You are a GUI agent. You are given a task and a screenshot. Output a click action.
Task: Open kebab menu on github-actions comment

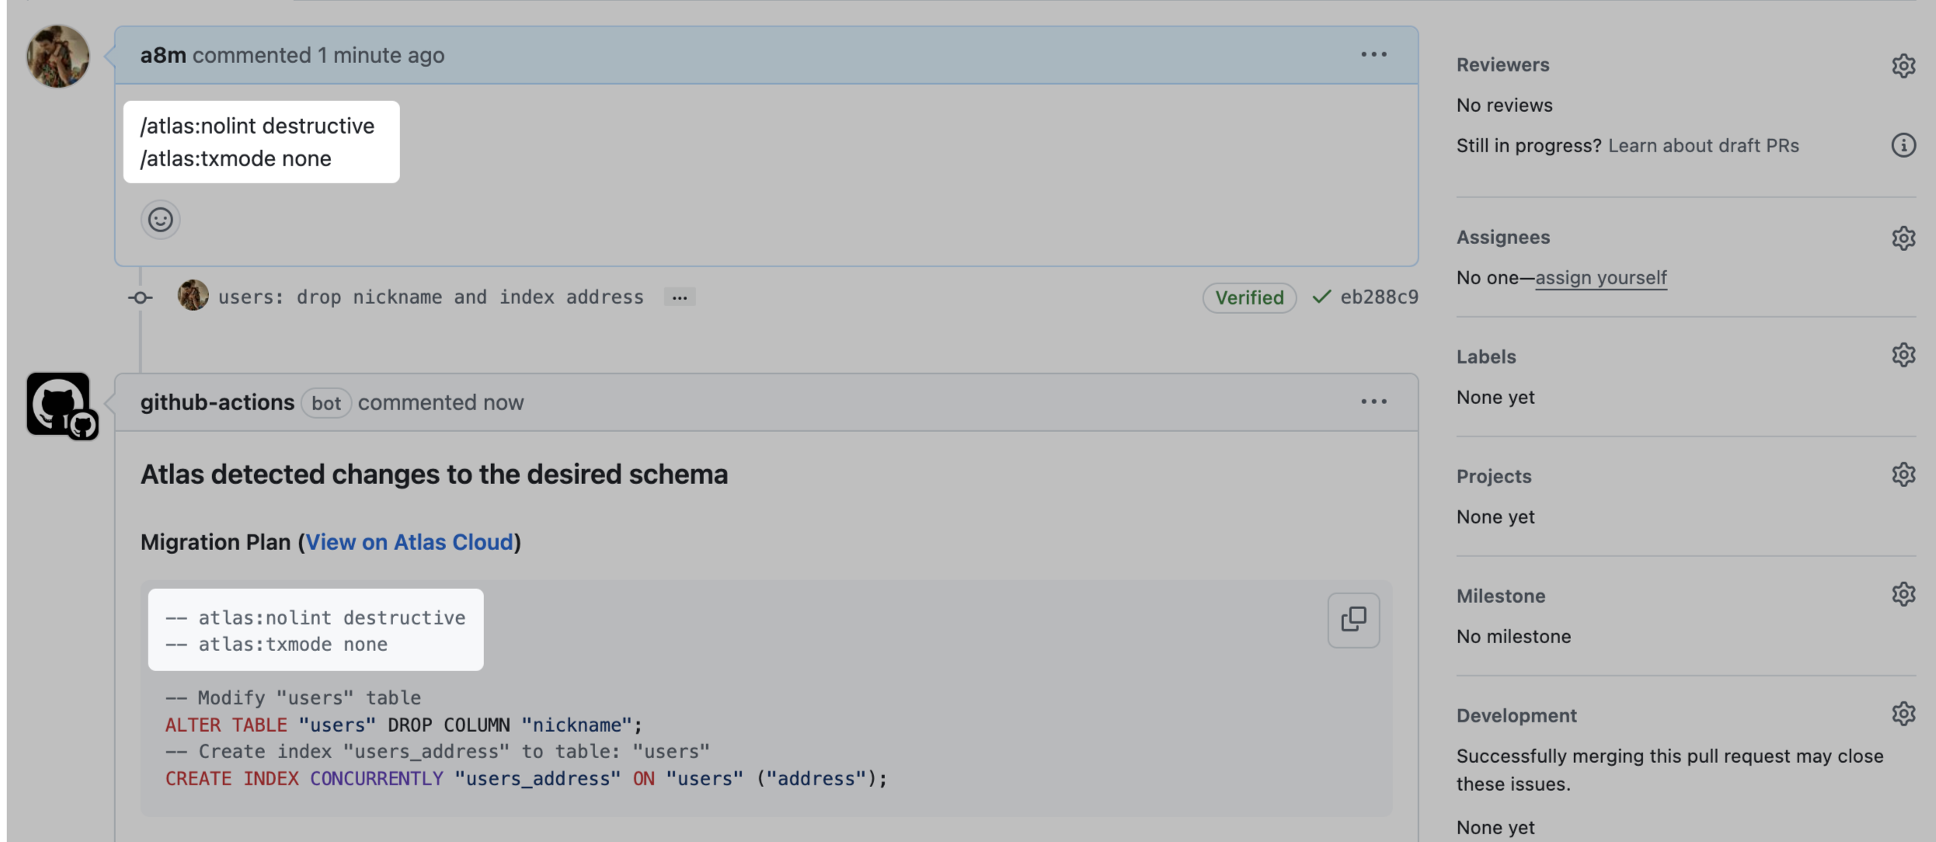coord(1374,401)
